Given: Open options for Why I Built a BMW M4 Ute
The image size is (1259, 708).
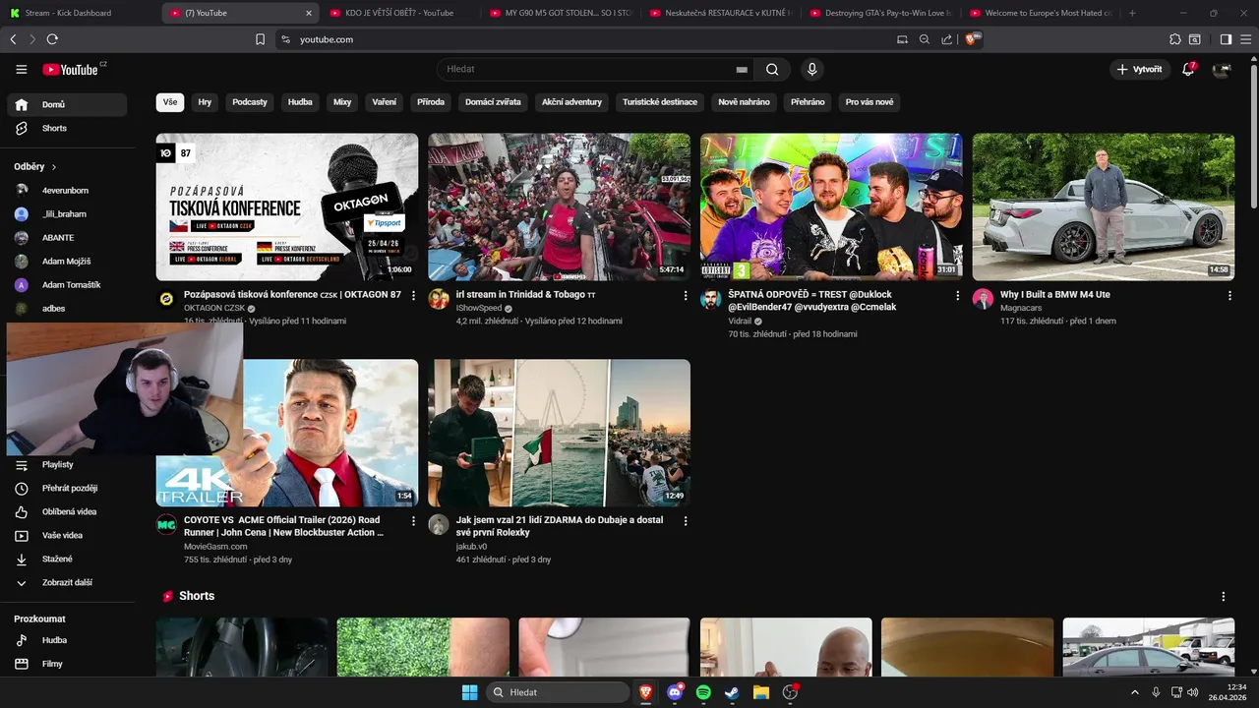Looking at the screenshot, I should click(1229, 295).
